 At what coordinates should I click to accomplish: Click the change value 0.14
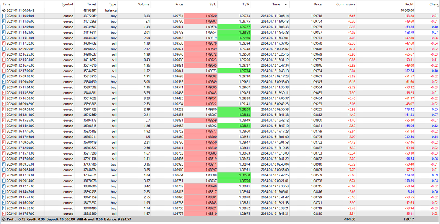pos(434,136)
